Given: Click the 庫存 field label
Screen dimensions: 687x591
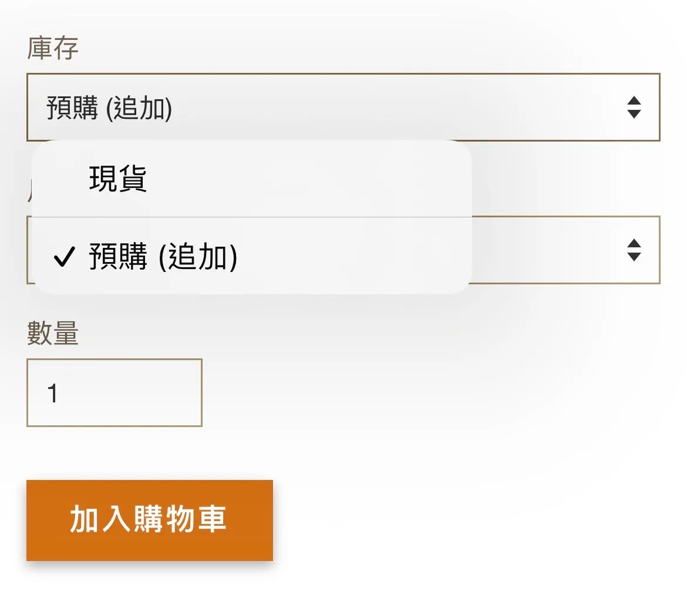Looking at the screenshot, I should click(53, 49).
